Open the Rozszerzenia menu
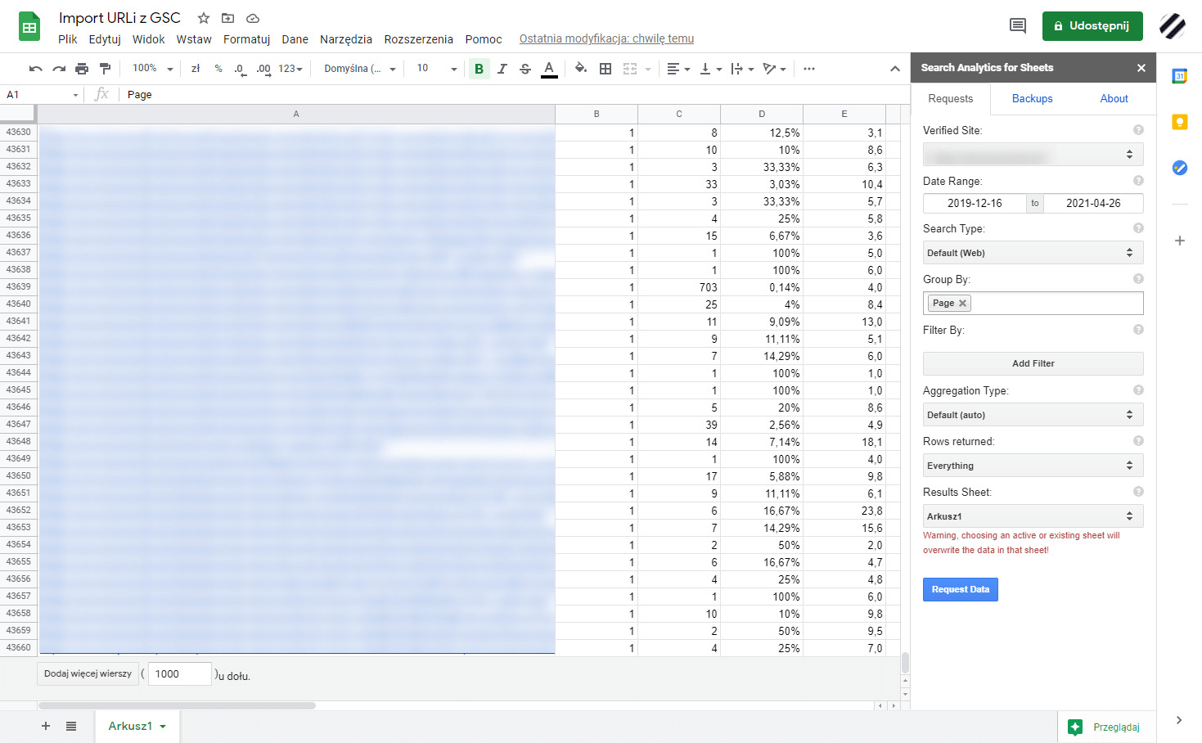1202x743 pixels. point(418,39)
